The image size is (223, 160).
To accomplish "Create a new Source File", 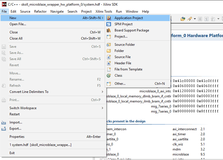I will [x=122, y=57].
